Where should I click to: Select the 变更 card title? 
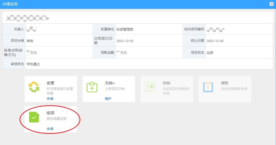click(50, 83)
